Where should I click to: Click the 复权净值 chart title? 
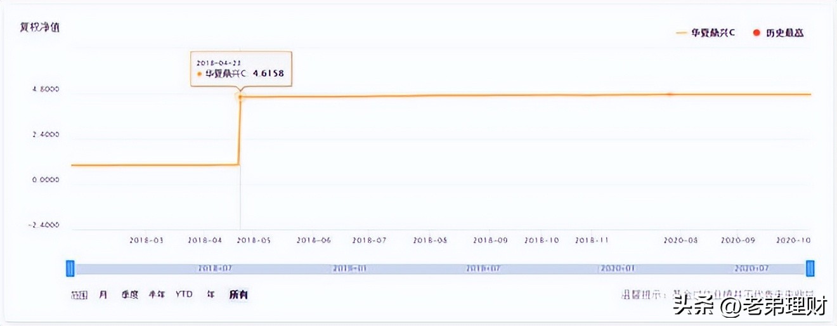(42, 29)
